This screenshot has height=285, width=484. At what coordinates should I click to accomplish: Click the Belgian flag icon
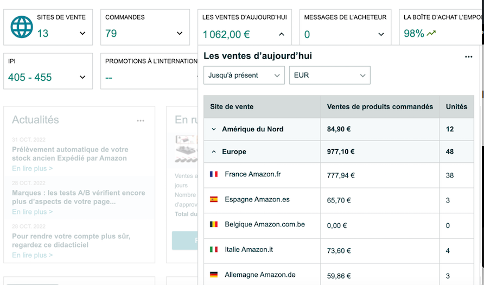click(214, 225)
